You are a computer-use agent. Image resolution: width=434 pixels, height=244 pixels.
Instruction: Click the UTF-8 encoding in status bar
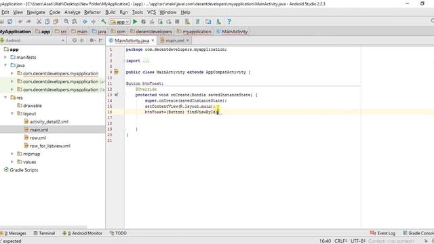pos(358,241)
